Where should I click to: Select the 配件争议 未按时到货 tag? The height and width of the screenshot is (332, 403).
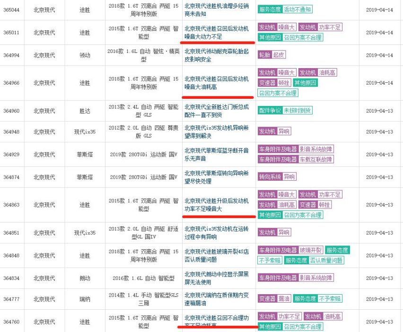[x=285, y=111]
